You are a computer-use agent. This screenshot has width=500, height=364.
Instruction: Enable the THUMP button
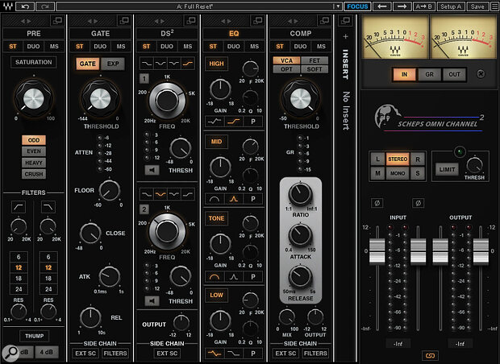pyautogui.click(x=33, y=337)
